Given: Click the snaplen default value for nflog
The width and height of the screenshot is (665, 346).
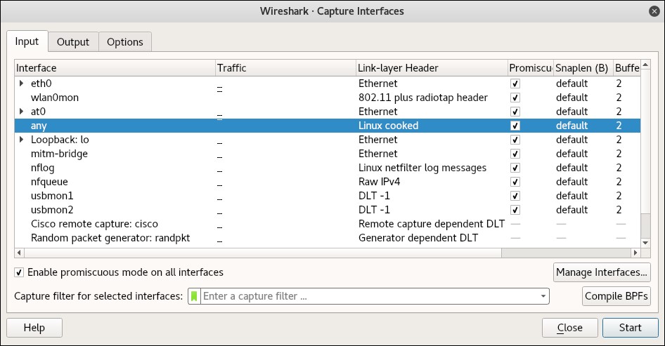Looking at the screenshot, I should click(572, 168).
